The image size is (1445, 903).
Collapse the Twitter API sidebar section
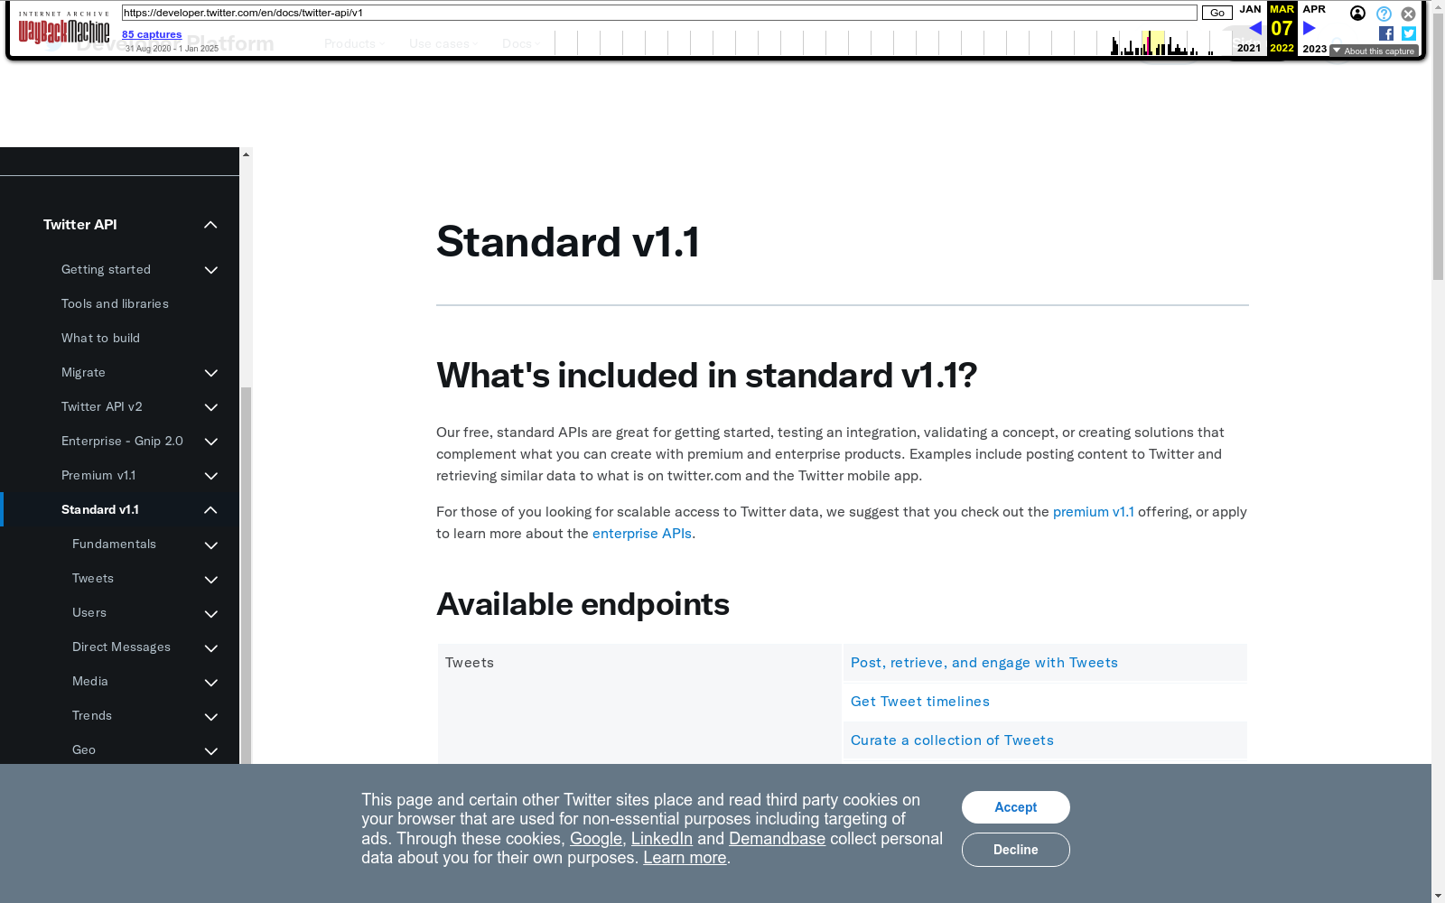coord(210,225)
